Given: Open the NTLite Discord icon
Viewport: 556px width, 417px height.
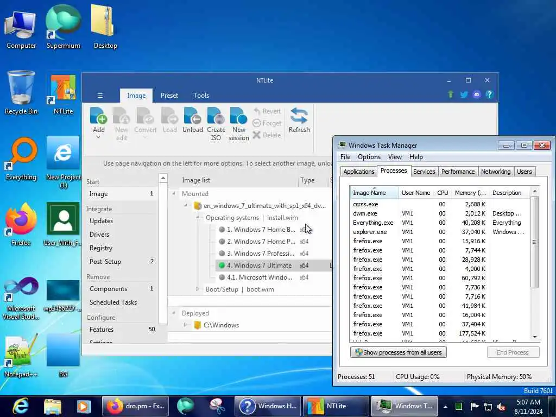Looking at the screenshot, I should coord(477,94).
